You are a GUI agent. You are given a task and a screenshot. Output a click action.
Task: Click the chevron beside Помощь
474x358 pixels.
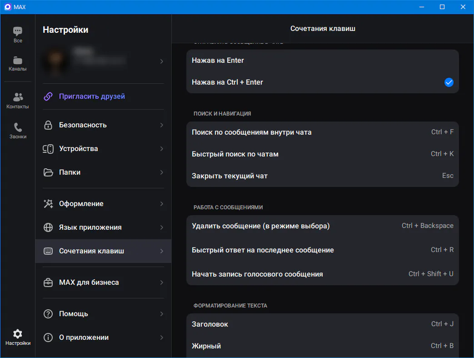pos(162,314)
